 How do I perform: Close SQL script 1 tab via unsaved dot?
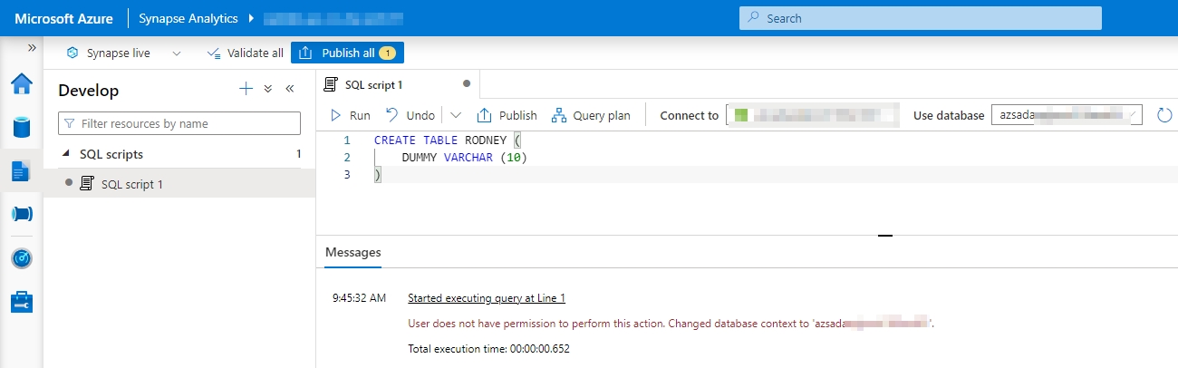pyautogui.click(x=467, y=83)
